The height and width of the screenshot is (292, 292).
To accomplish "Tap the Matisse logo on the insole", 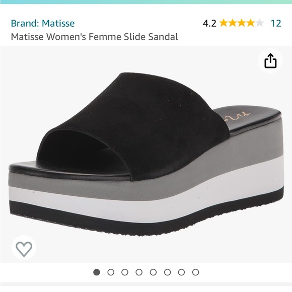I will pos(236,116).
